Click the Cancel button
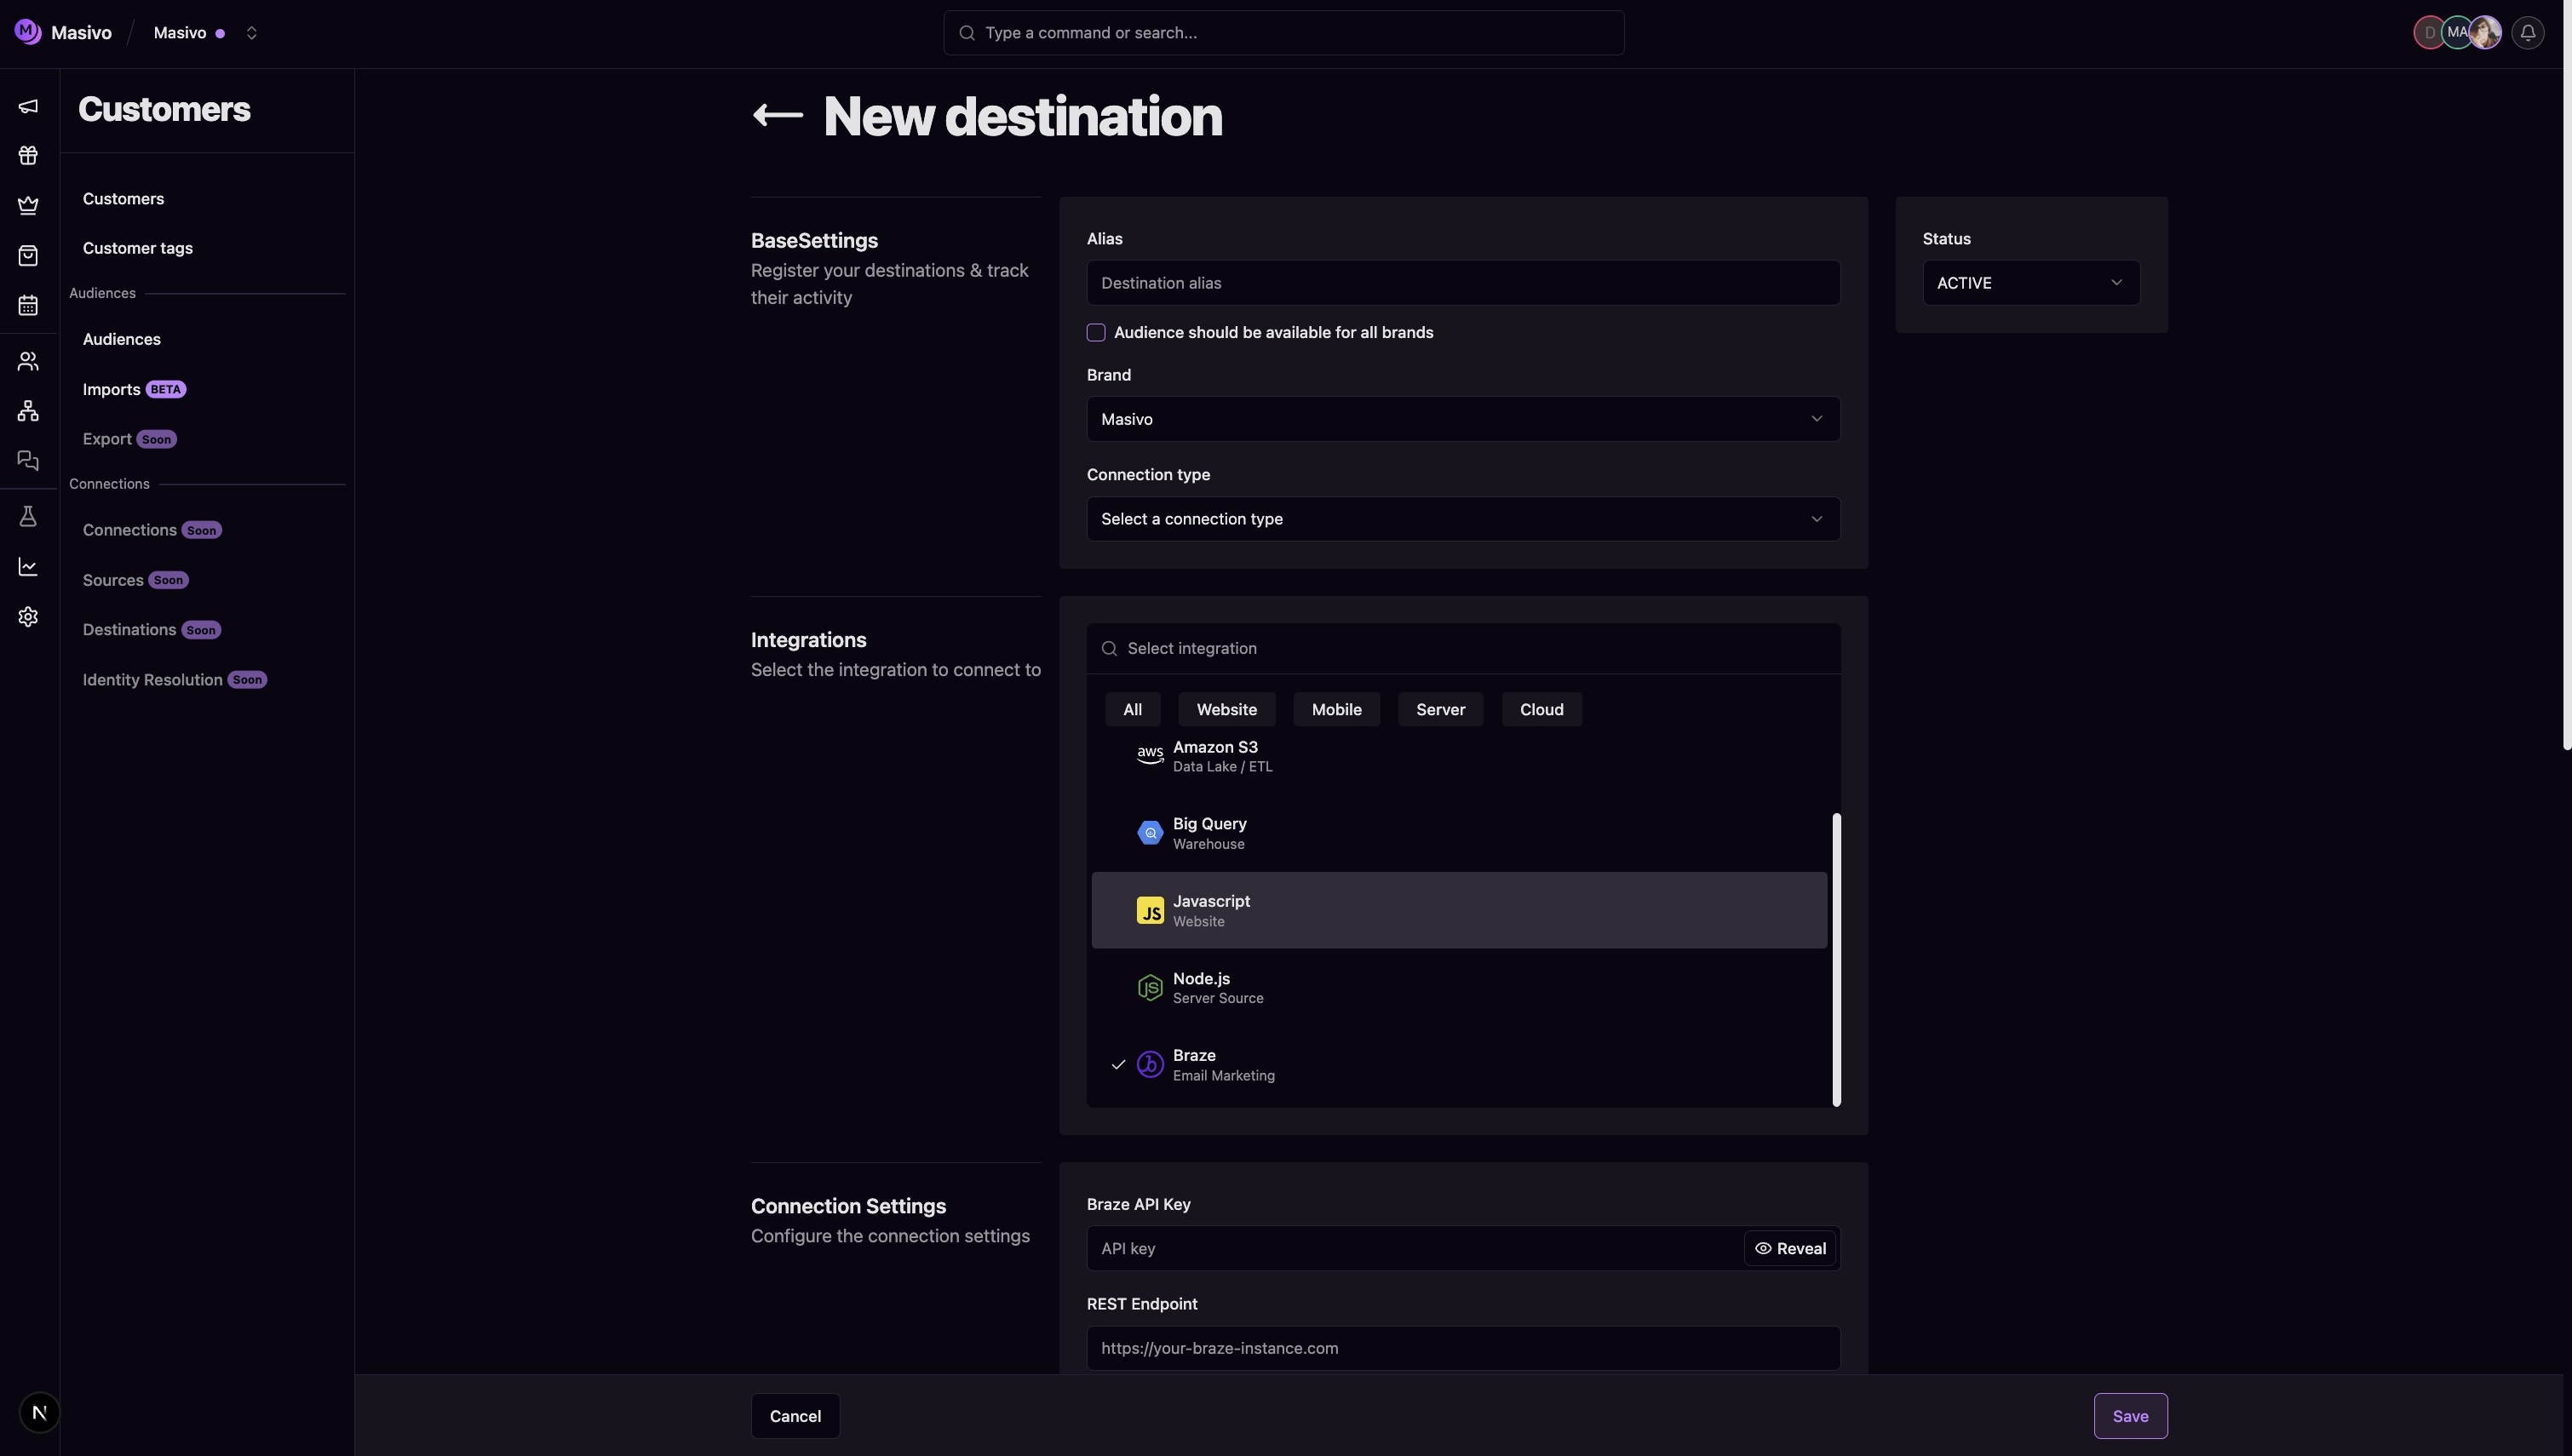 (x=795, y=1416)
